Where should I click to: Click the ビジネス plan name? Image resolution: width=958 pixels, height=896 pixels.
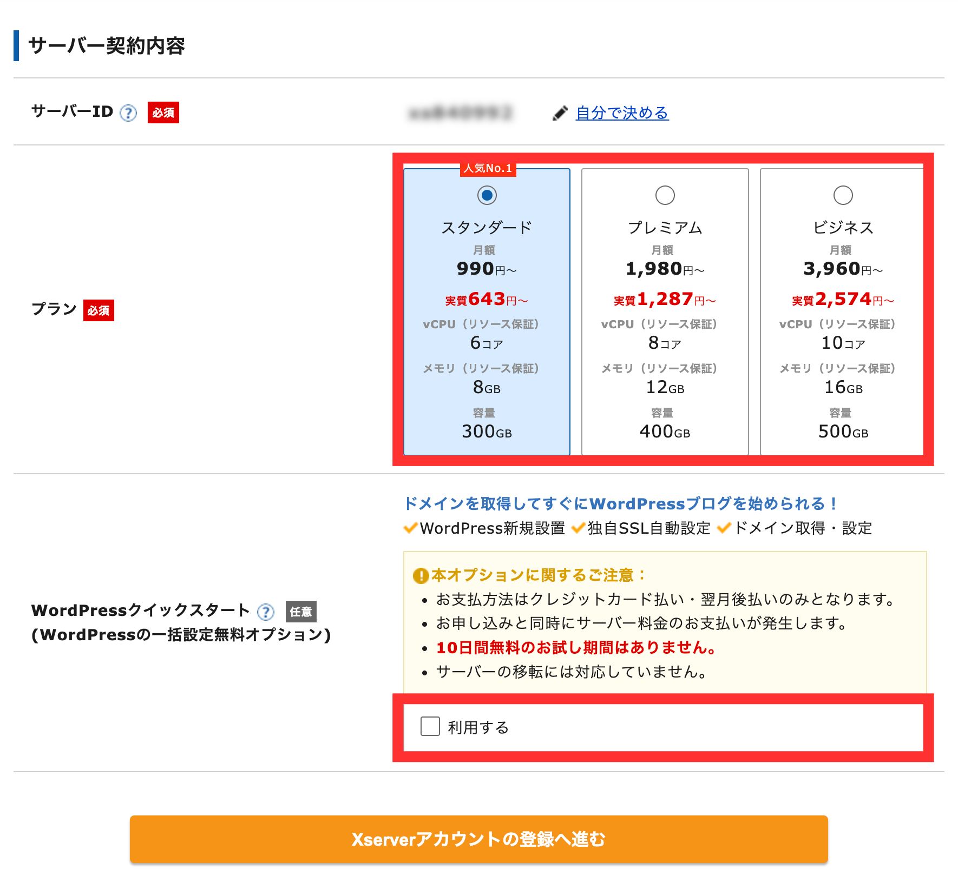point(843,228)
